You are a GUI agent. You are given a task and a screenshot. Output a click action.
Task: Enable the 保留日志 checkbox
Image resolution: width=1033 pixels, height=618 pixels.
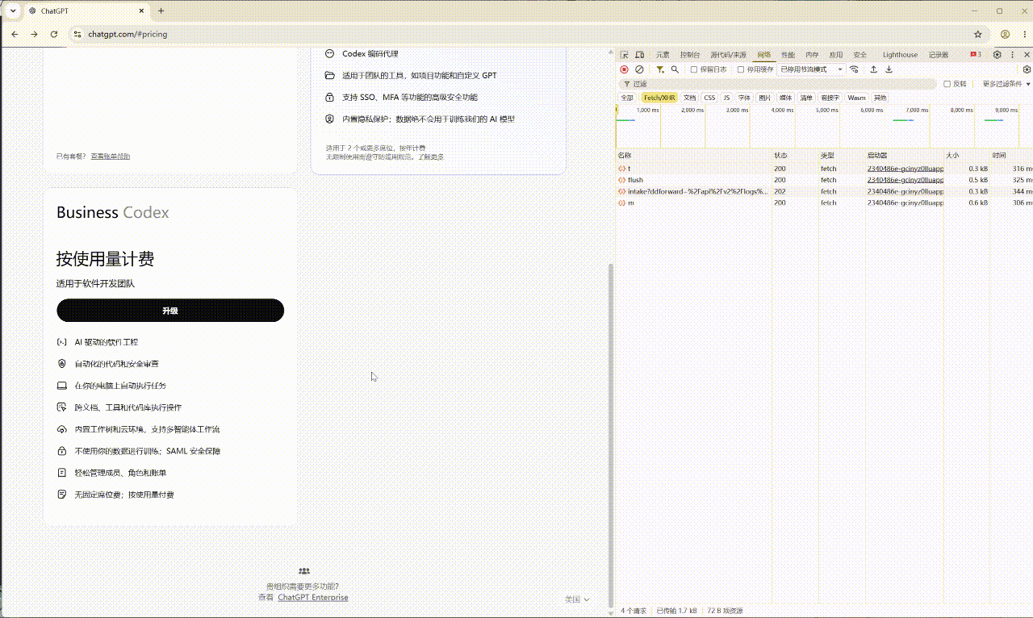(694, 69)
